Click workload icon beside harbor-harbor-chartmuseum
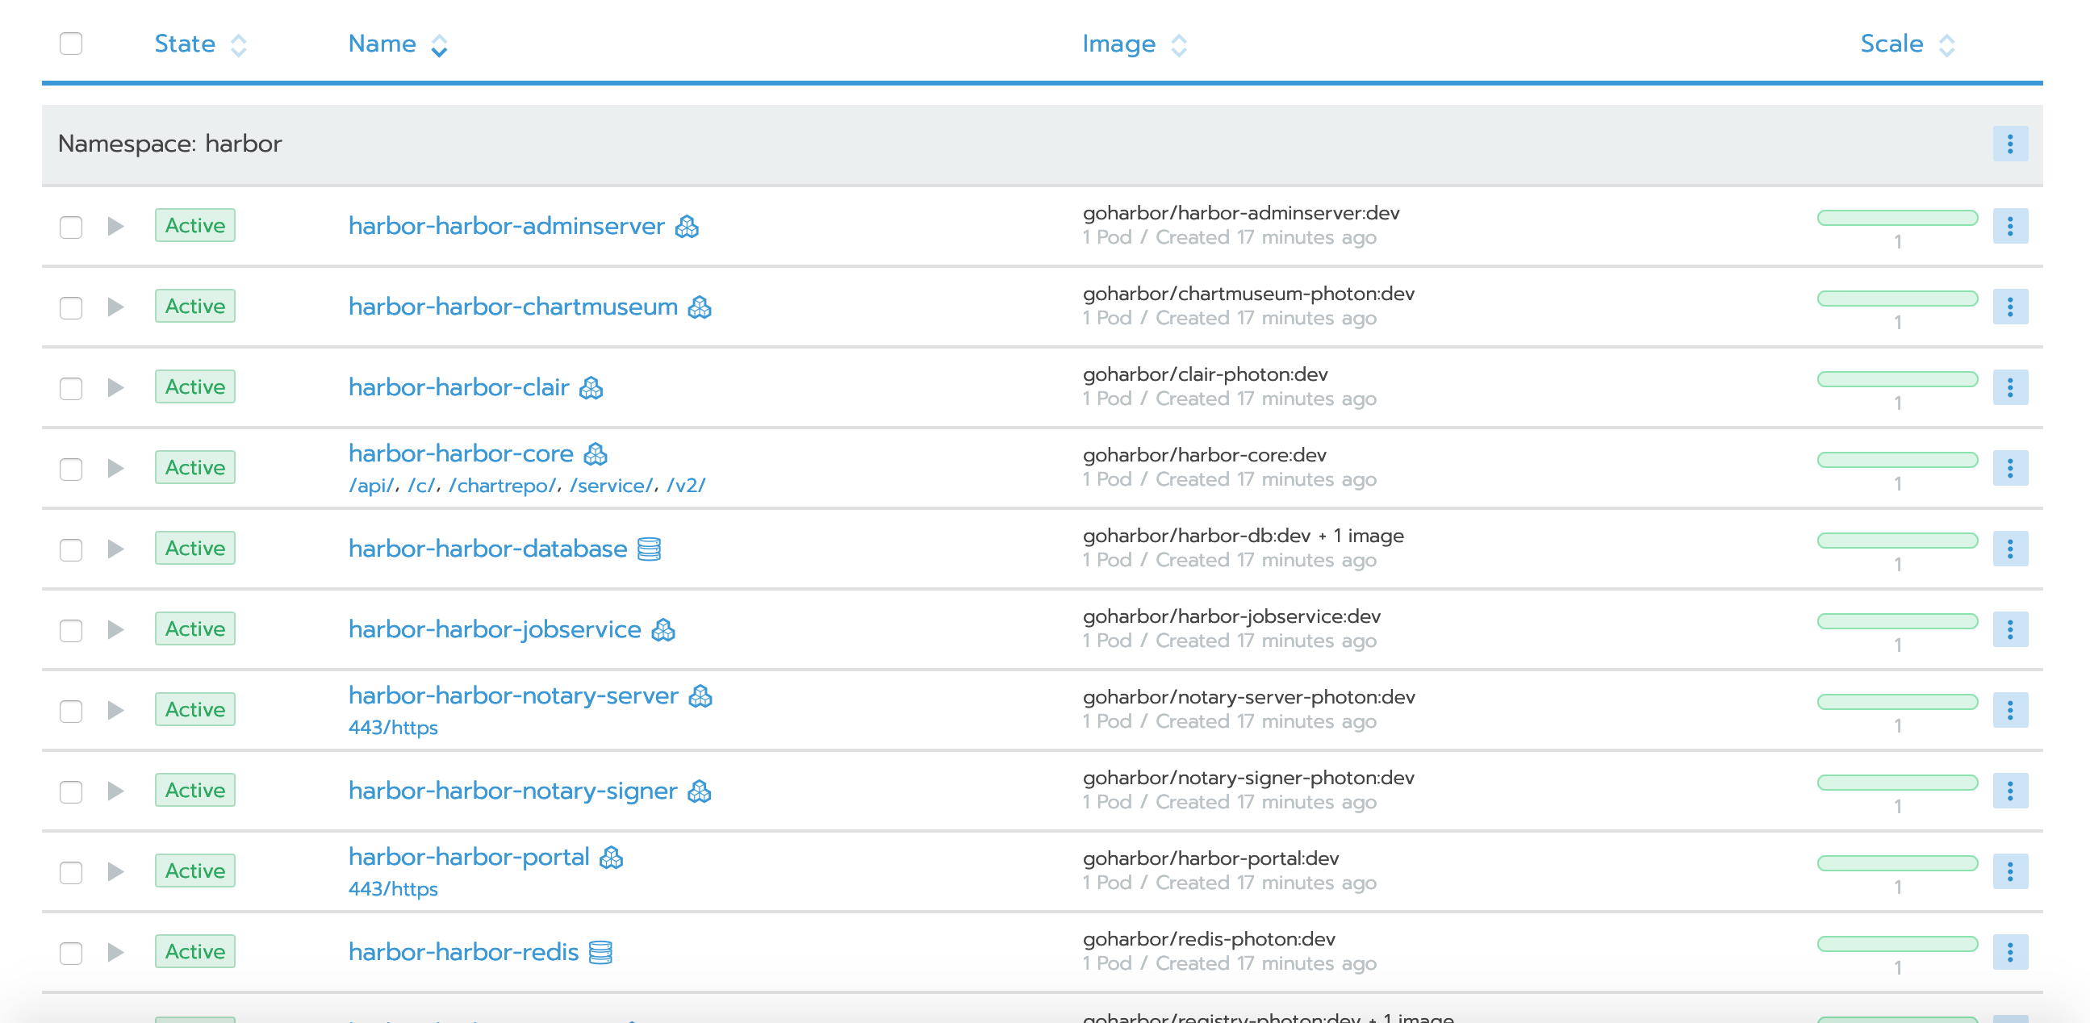Image resolution: width=2090 pixels, height=1023 pixels. pos(700,307)
